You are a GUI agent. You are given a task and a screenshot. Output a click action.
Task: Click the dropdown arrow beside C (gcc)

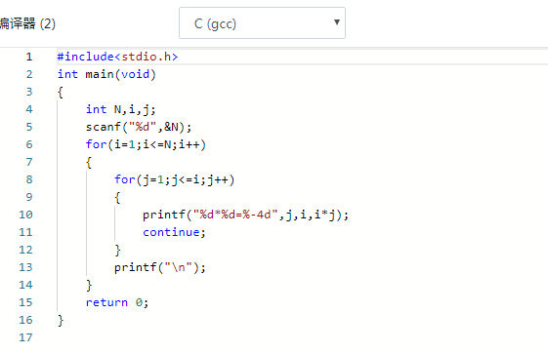pyautogui.click(x=337, y=22)
